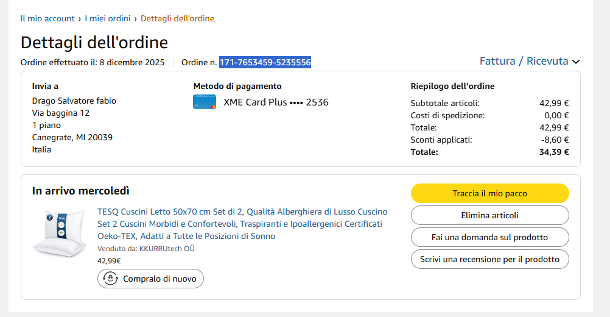Image resolution: width=610 pixels, height=317 pixels.
Task: Click the XME credit card icon
Action: coord(205,102)
